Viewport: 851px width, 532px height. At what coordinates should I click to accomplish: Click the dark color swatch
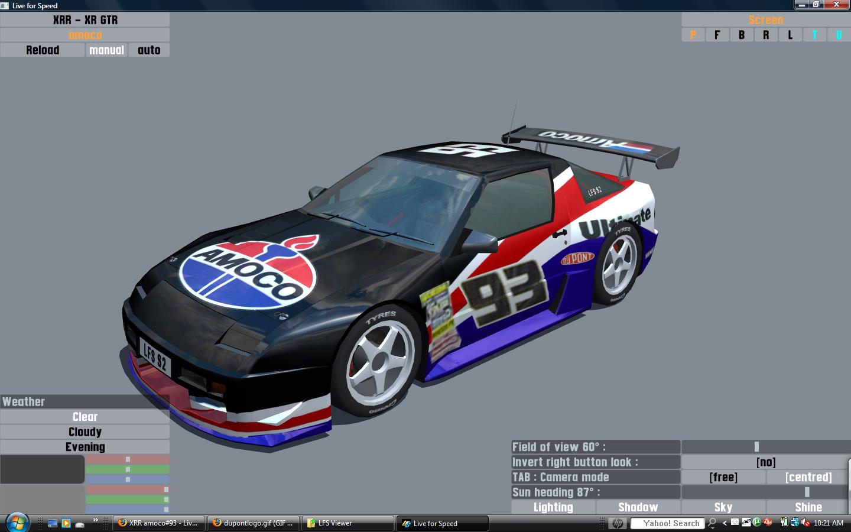pyautogui.click(x=43, y=469)
